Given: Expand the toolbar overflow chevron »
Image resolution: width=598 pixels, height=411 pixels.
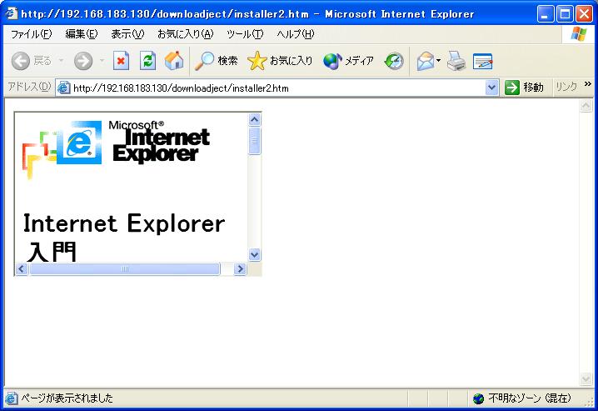Looking at the screenshot, I should pyautogui.click(x=588, y=83).
